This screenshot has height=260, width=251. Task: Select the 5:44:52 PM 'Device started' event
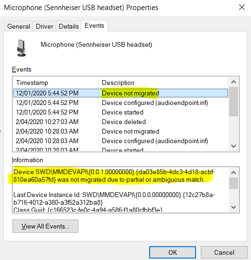tap(120, 112)
